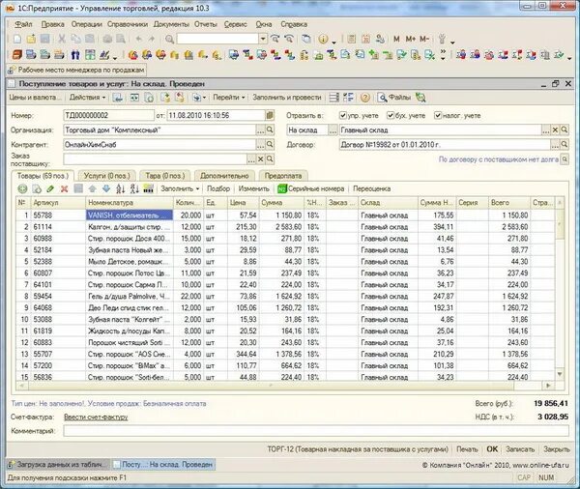Click the search magnifier icon in main toolbar
580x489 pixels.
(169, 39)
